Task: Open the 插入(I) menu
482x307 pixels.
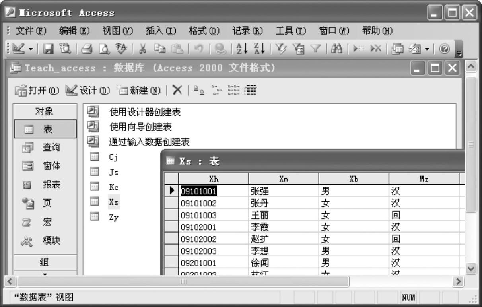Action: [161, 30]
